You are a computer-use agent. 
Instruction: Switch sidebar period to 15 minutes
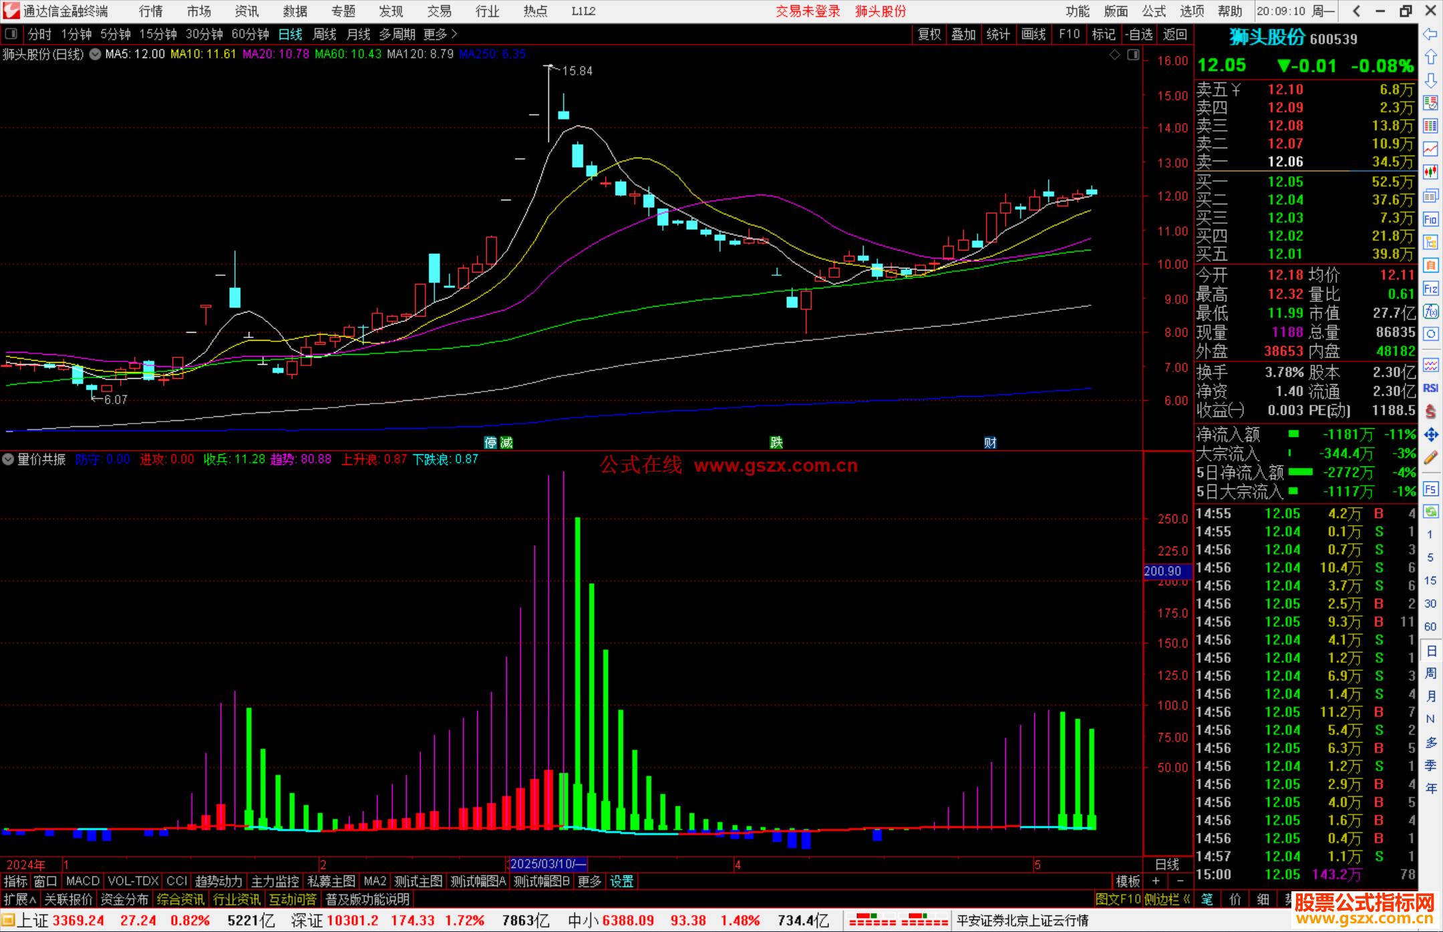click(1430, 581)
